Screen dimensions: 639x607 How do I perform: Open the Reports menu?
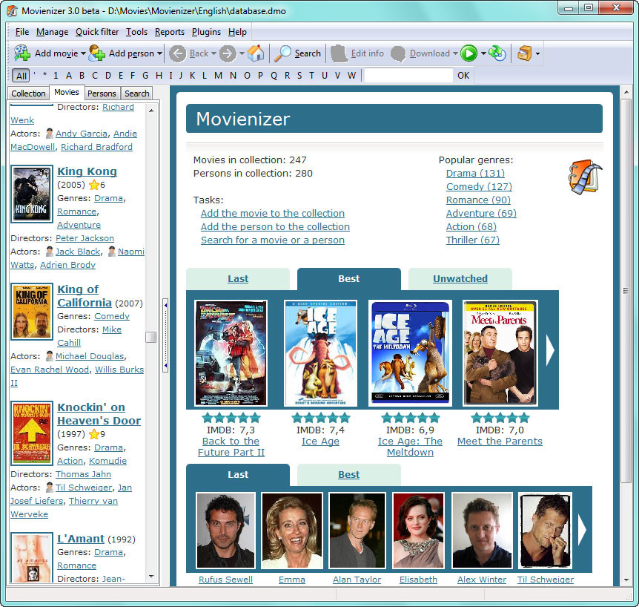170,32
